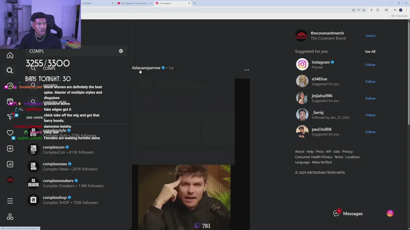Open the post's three-dot options menu
The width and height of the screenshot is (410, 230).
[247, 70]
